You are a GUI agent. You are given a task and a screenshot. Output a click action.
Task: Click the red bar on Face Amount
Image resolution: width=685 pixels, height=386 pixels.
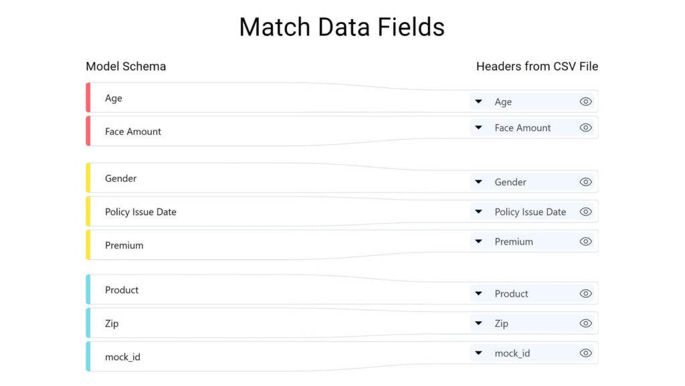tap(88, 132)
